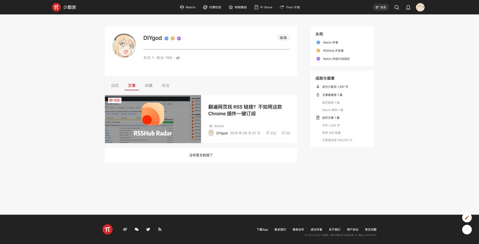
Task: Click the 184850 view count on article
Action: tap(219, 126)
